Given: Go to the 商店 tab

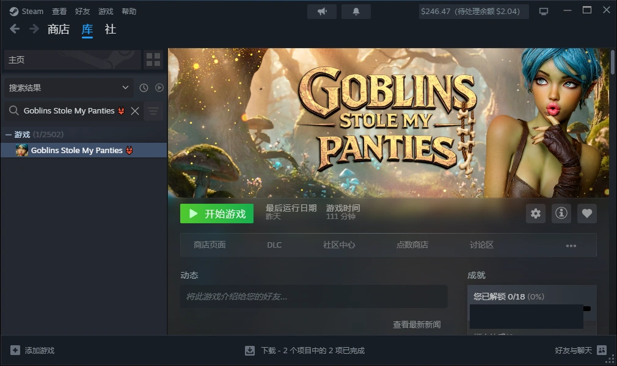Looking at the screenshot, I should [x=59, y=29].
